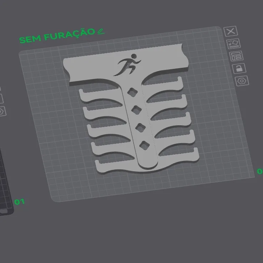
Task: Select the SEM FURAÇÃO plate name
Action: point(57,36)
